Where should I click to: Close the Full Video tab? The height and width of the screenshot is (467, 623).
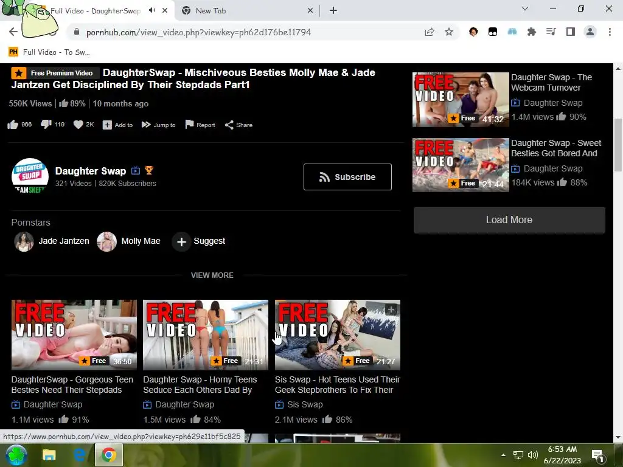point(165,11)
